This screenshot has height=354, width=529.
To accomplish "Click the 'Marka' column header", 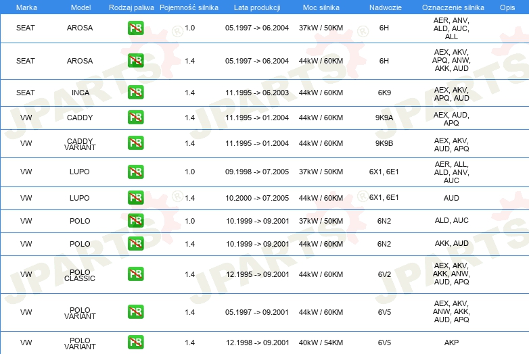I will (26, 7).
